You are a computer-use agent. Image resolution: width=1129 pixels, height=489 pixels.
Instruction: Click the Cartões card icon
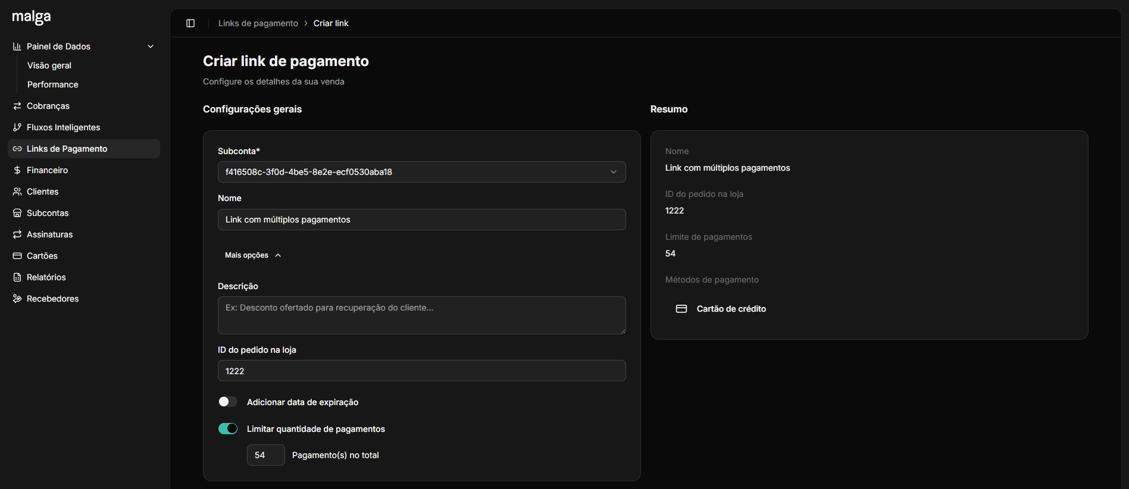click(x=17, y=256)
